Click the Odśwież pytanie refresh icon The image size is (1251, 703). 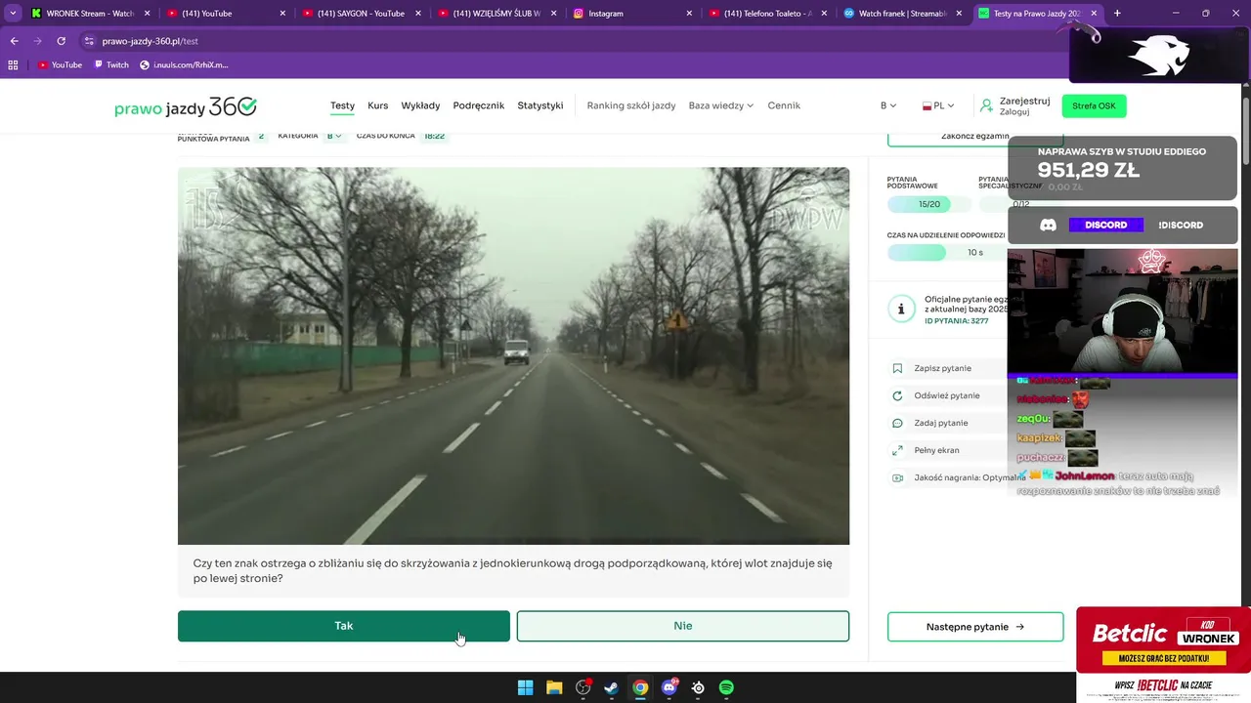click(x=897, y=395)
